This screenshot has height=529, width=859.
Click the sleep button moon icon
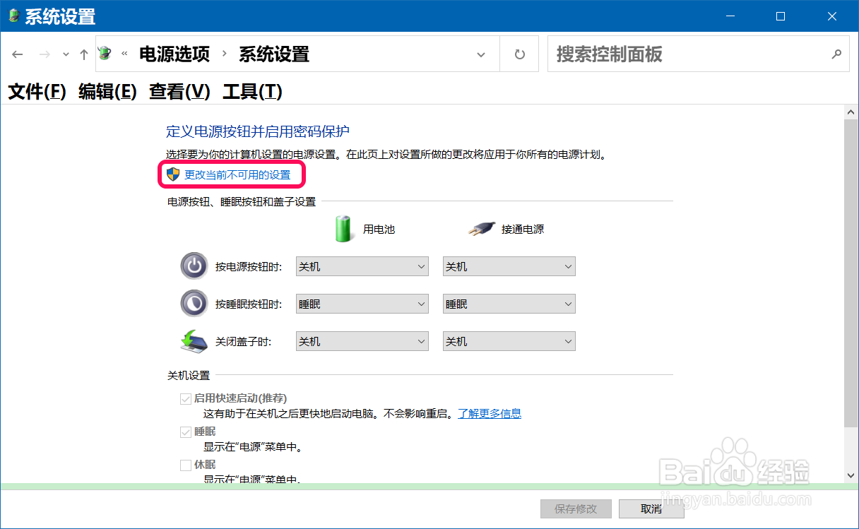click(x=194, y=304)
